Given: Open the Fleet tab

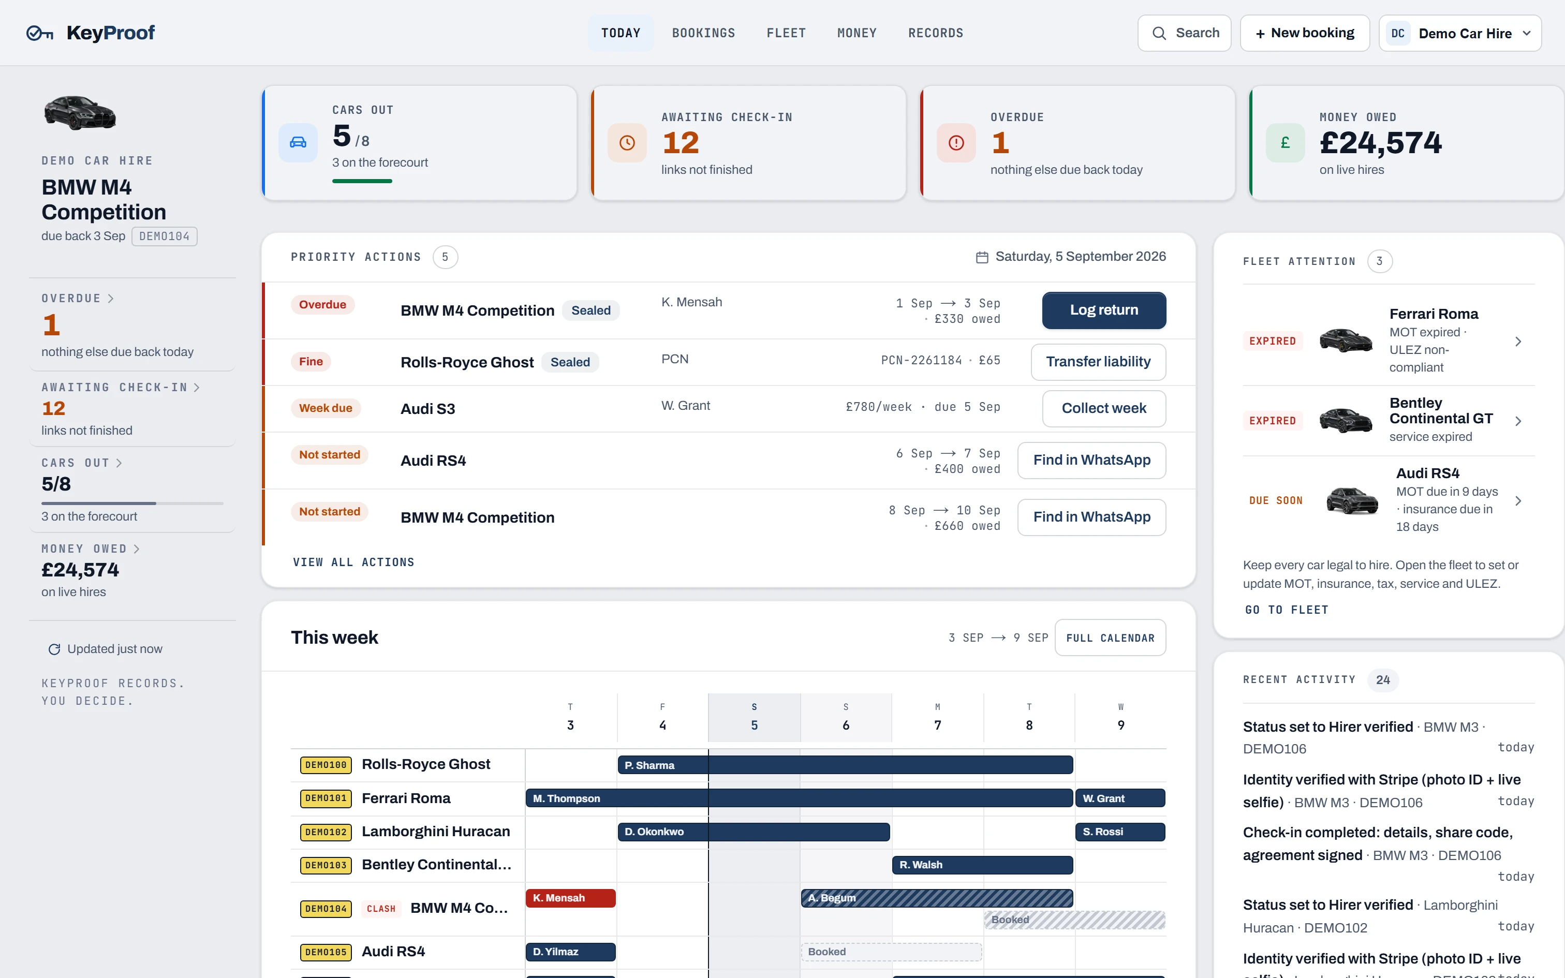Looking at the screenshot, I should pyautogui.click(x=786, y=33).
